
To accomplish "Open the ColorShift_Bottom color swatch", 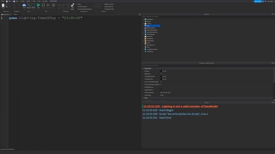I will [x=161, y=77].
